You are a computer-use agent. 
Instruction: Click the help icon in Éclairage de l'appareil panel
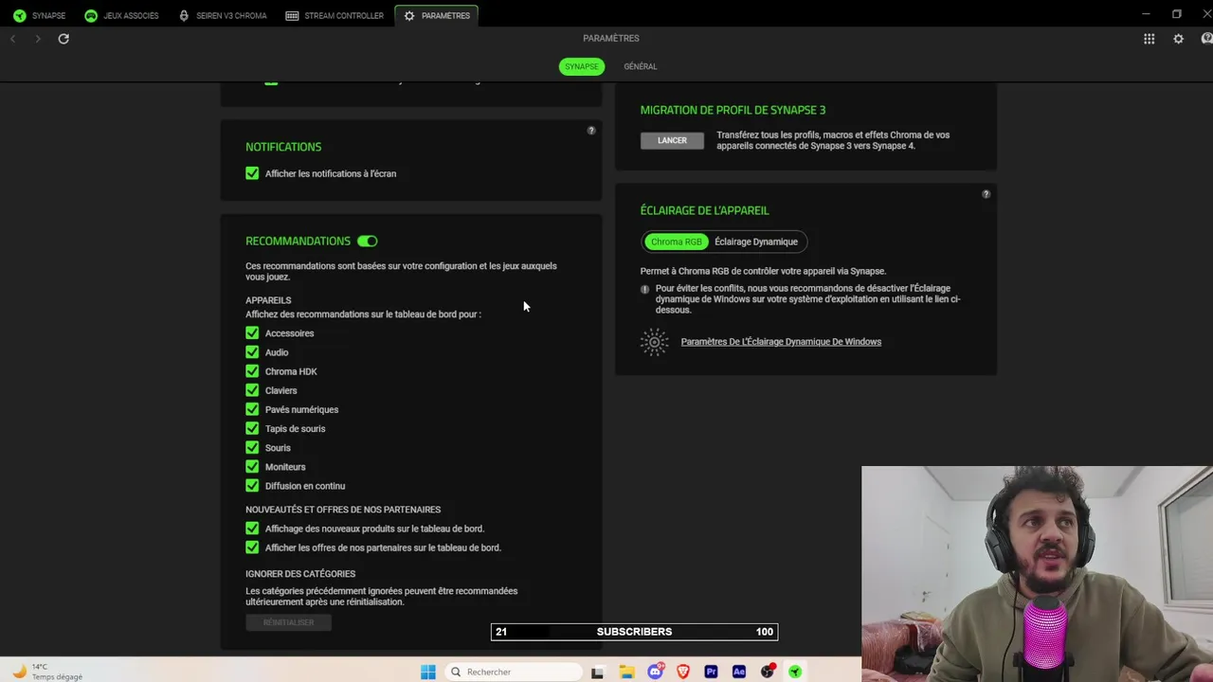coord(986,194)
